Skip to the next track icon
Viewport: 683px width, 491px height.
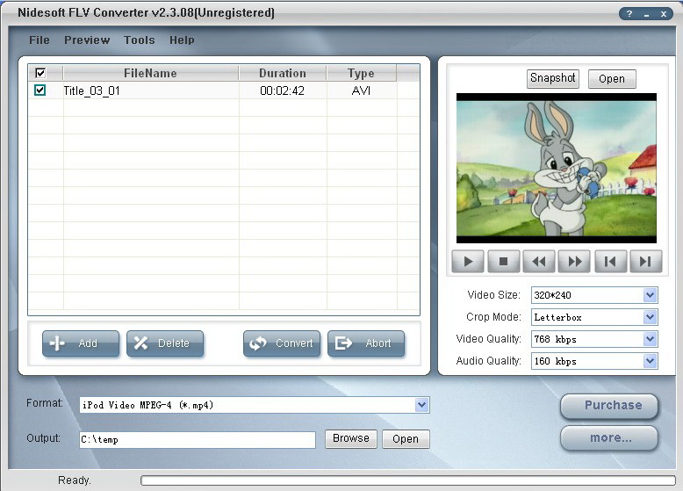(x=646, y=262)
